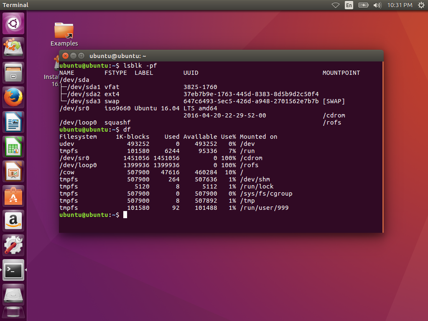Click the Terminal application name in top panel
428x321 pixels.
[15, 5]
